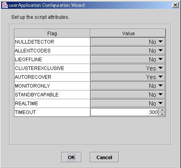181x168 pixels.
Task: Decrease TIMEOUT with the down spinner arrow
Action: (162, 114)
